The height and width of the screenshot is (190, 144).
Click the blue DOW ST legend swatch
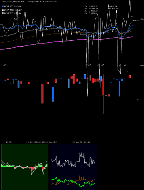point(3,6)
